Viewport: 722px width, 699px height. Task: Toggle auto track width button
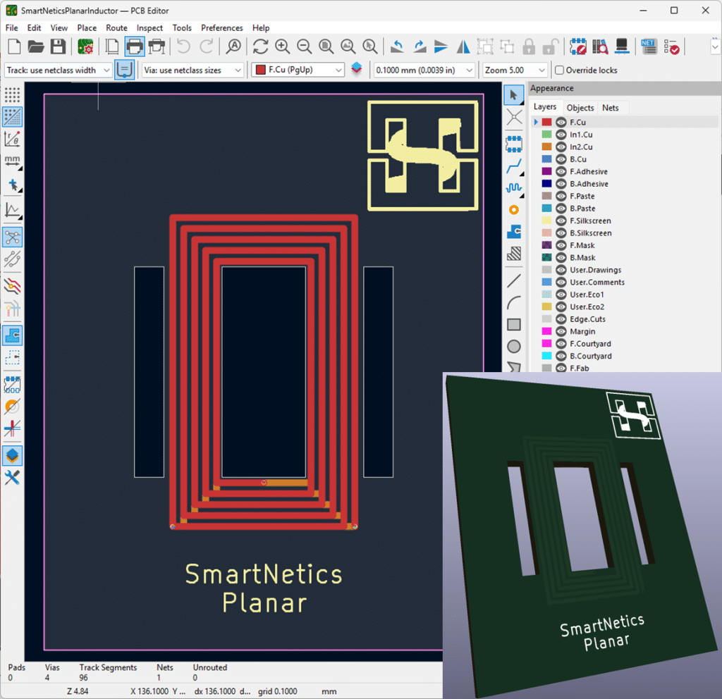[124, 70]
